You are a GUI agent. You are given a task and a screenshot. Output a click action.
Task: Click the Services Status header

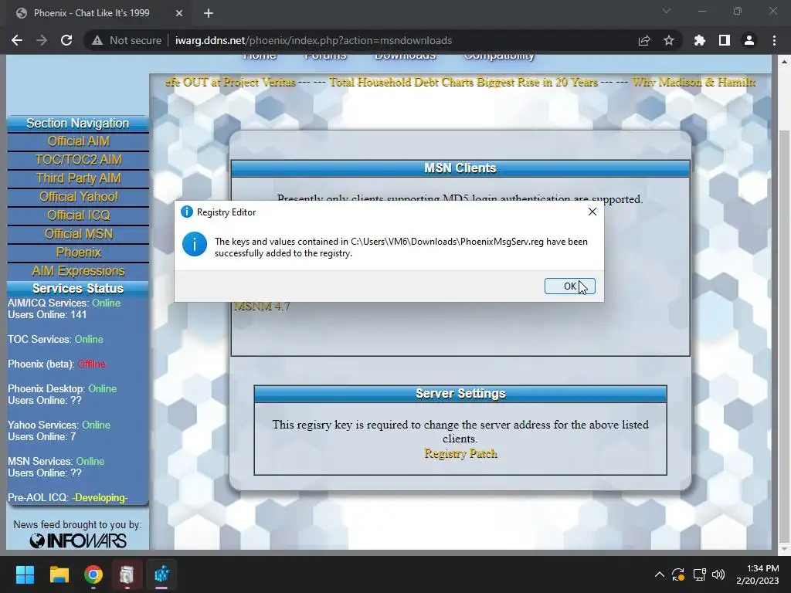tap(78, 289)
